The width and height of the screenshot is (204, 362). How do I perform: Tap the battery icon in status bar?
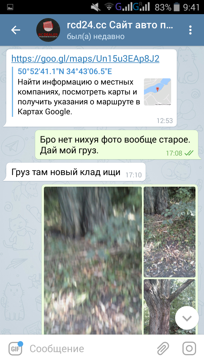click(177, 7)
